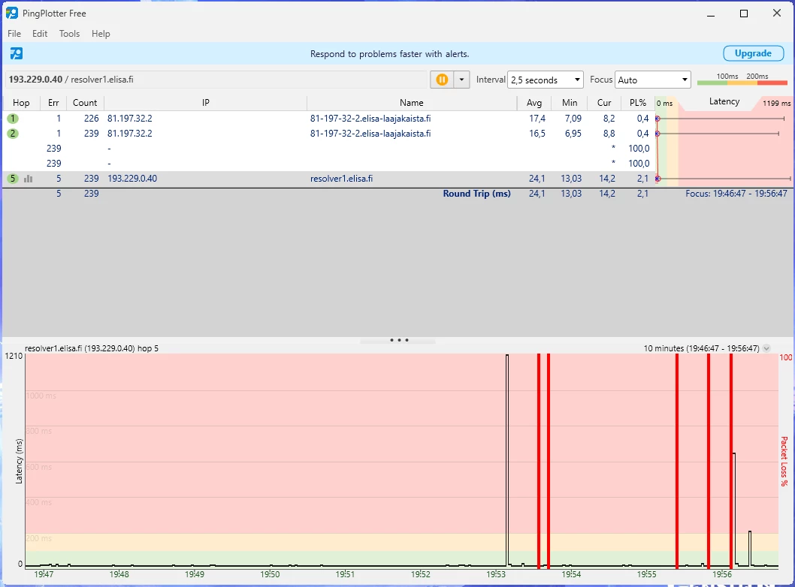Open the File menu

(x=14, y=34)
